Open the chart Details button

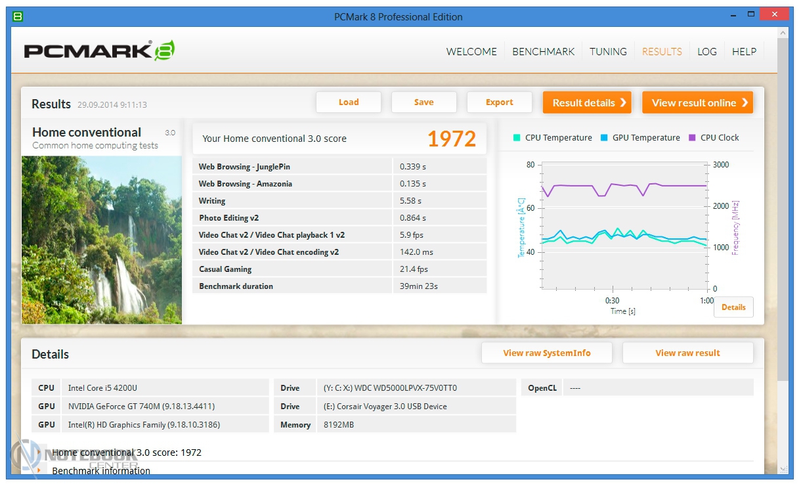733,307
